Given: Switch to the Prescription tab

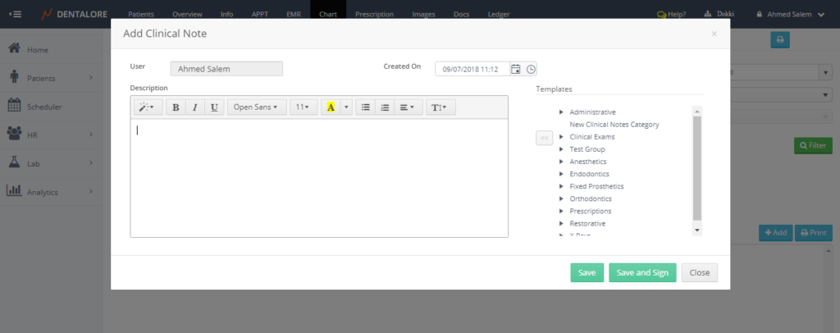Looking at the screenshot, I should [x=374, y=15].
